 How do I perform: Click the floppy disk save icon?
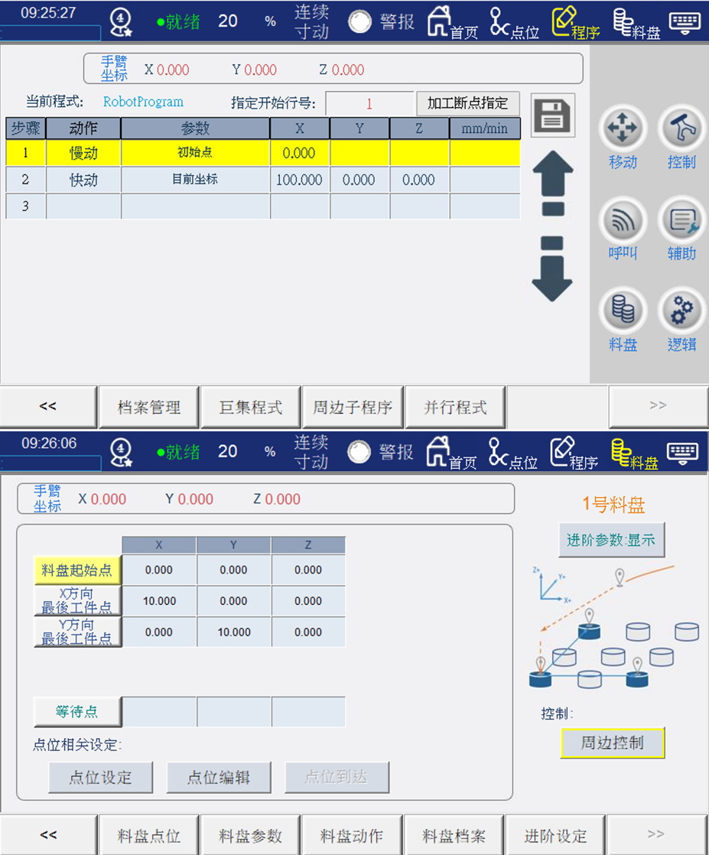tap(553, 115)
